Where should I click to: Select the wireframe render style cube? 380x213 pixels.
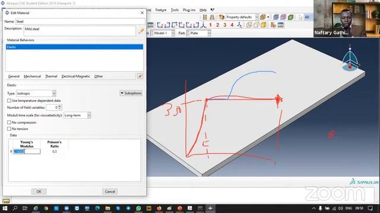[249, 25]
